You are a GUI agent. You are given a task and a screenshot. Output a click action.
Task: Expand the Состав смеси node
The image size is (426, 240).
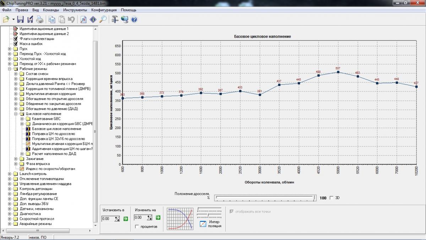pyautogui.click(x=16, y=74)
